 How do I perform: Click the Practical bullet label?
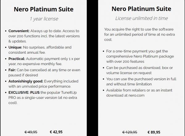click(x=17, y=59)
